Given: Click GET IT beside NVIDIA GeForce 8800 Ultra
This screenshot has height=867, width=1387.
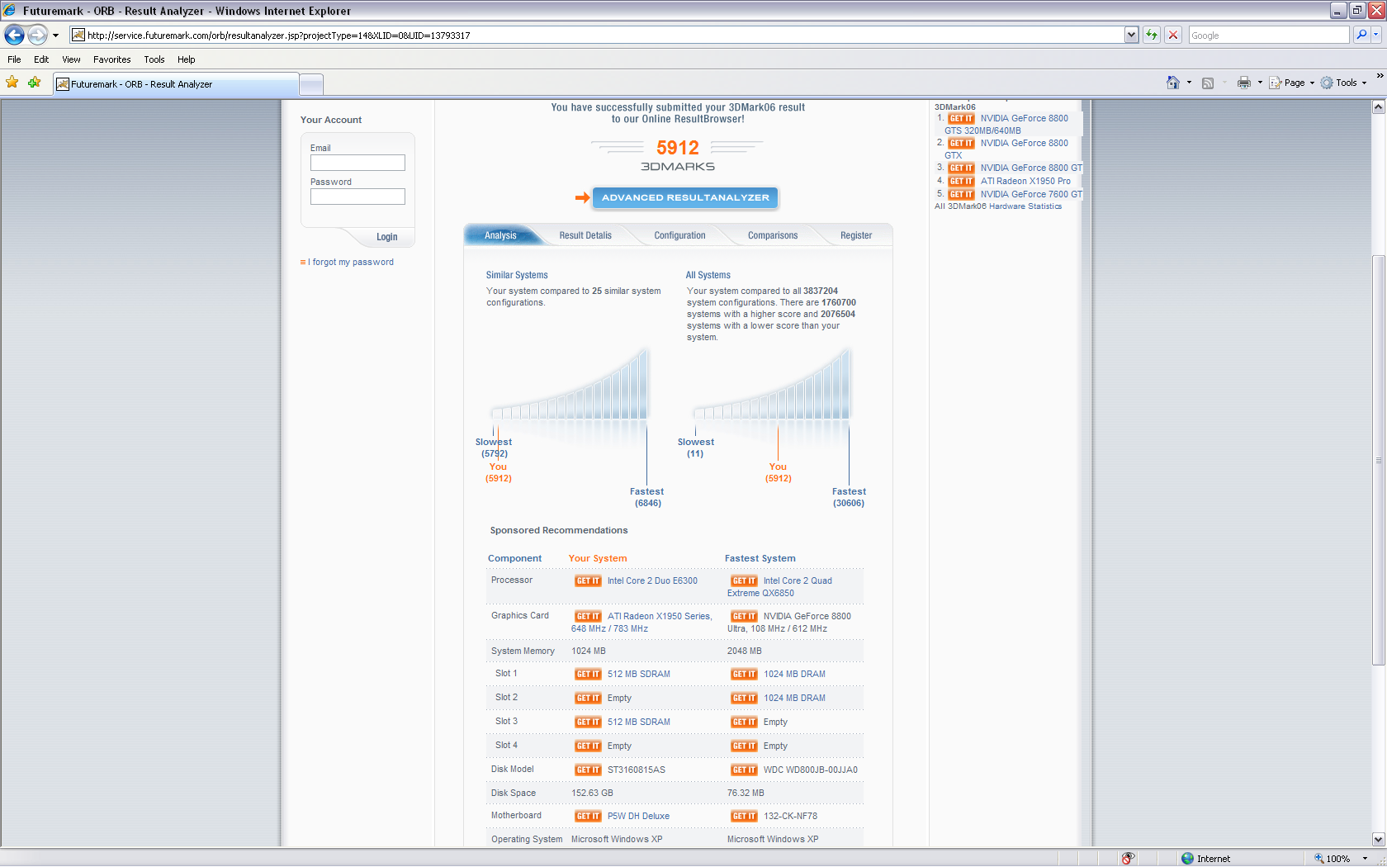Looking at the screenshot, I should (x=744, y=616).
